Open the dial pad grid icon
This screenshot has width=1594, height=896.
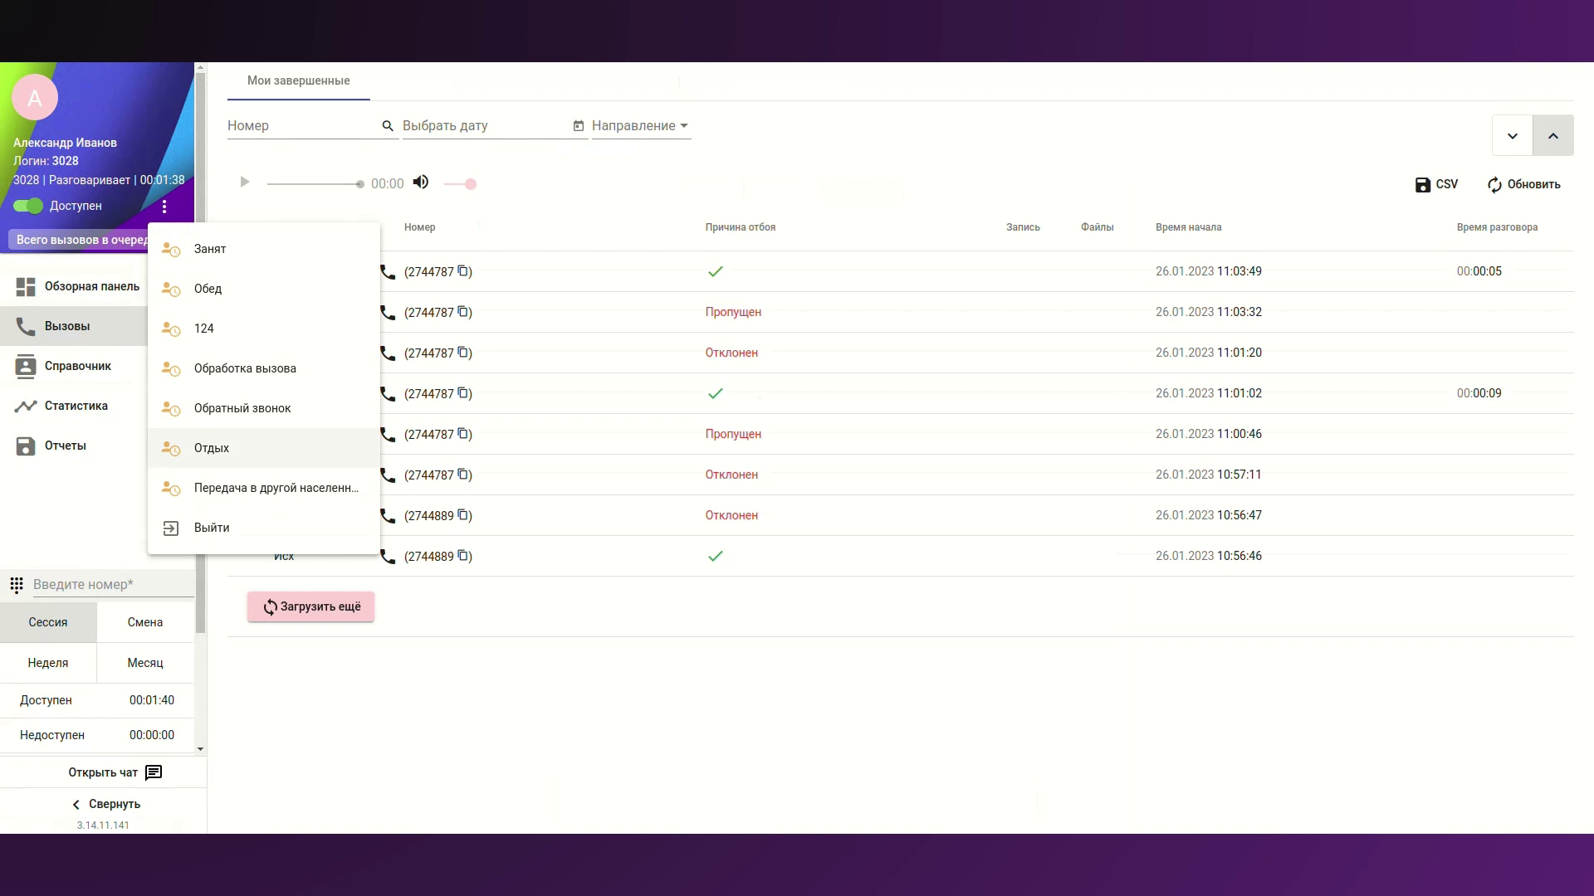(17, 585)
